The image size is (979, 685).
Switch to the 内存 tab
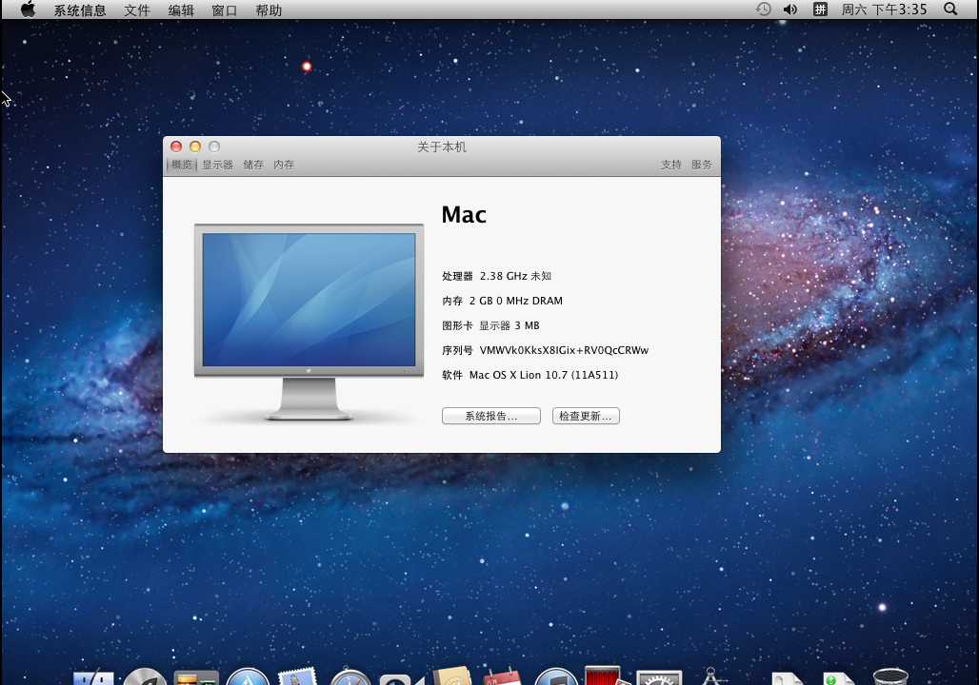click(284, 165)
